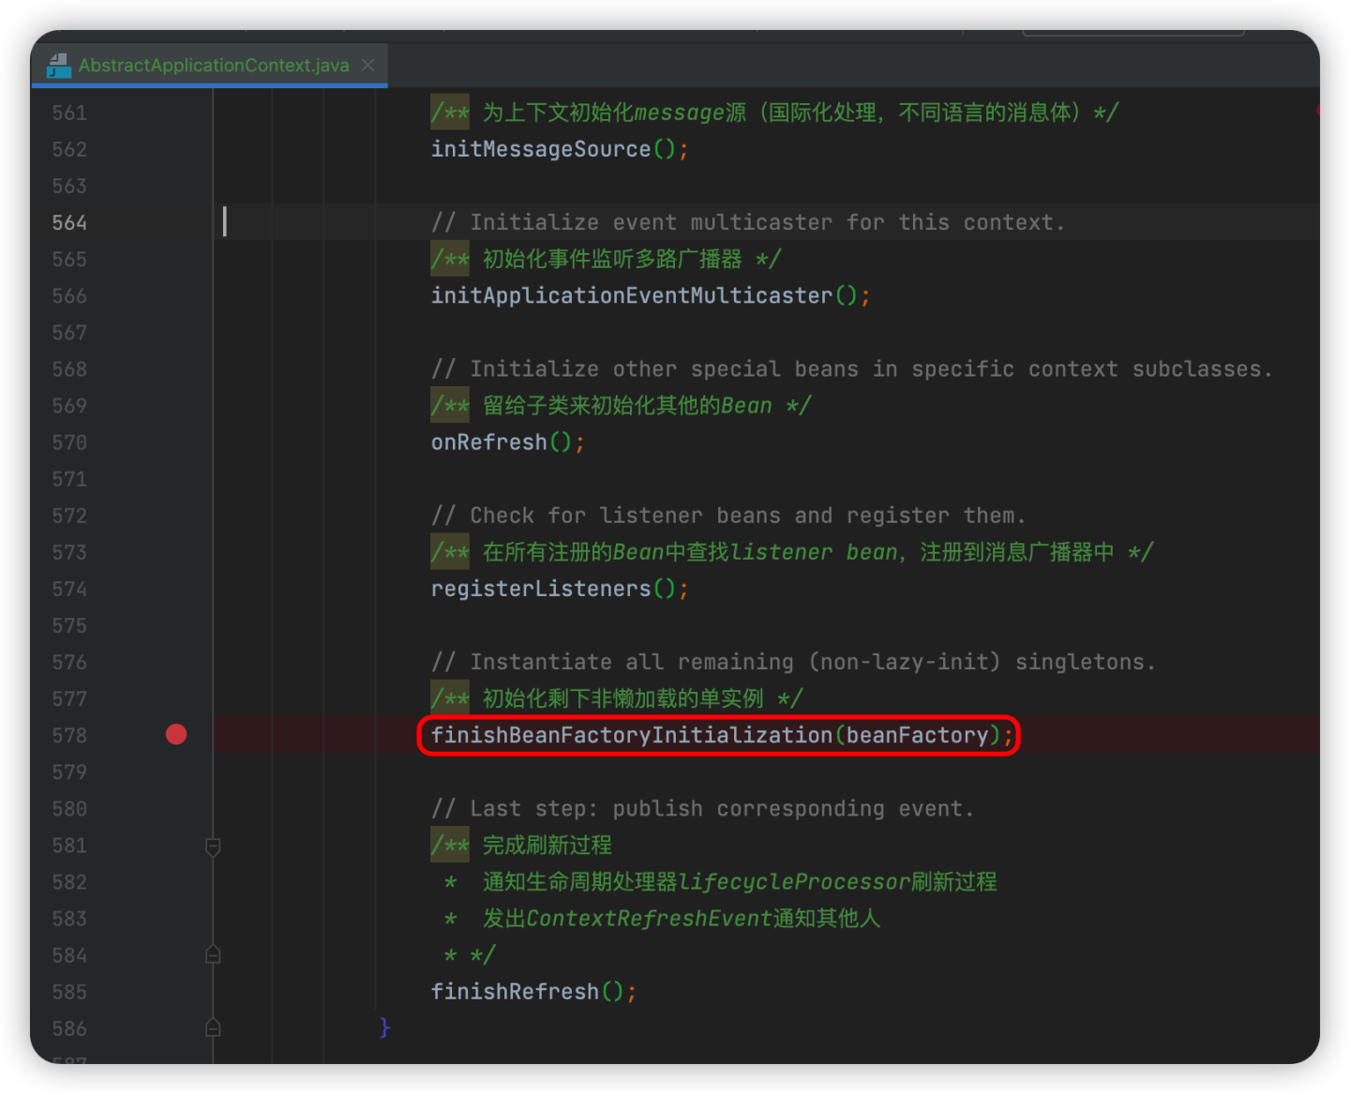Click line number 564 in the gutter
Image resolution: width=1350 pixels, height=1094 pixels.
click(69, 223)
